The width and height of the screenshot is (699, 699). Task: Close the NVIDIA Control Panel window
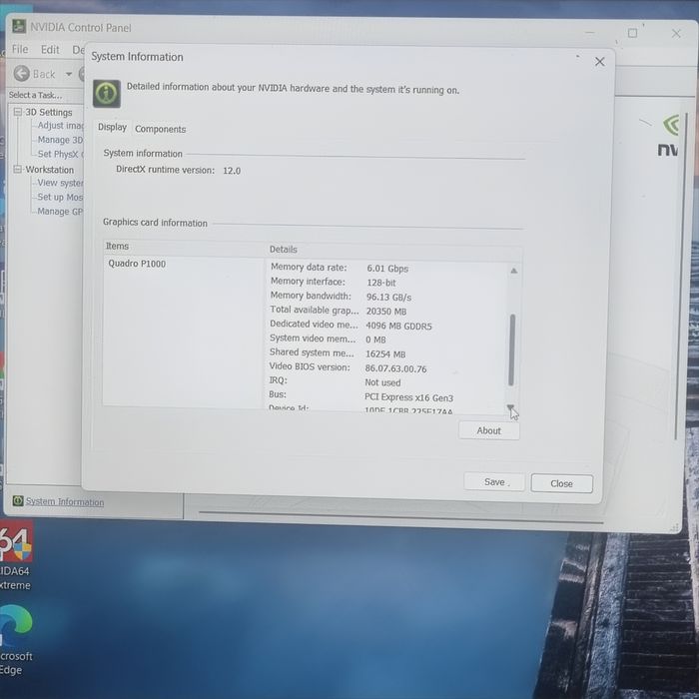pos(676,34)
